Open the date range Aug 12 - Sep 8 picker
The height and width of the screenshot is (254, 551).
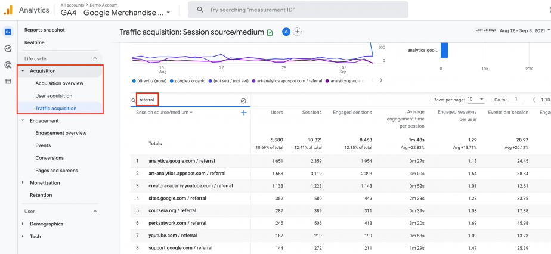(x=521, y=30)
